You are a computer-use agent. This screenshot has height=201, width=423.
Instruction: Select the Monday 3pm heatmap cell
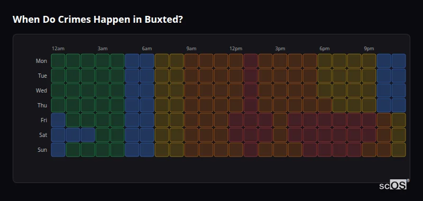tap(280, 61)
